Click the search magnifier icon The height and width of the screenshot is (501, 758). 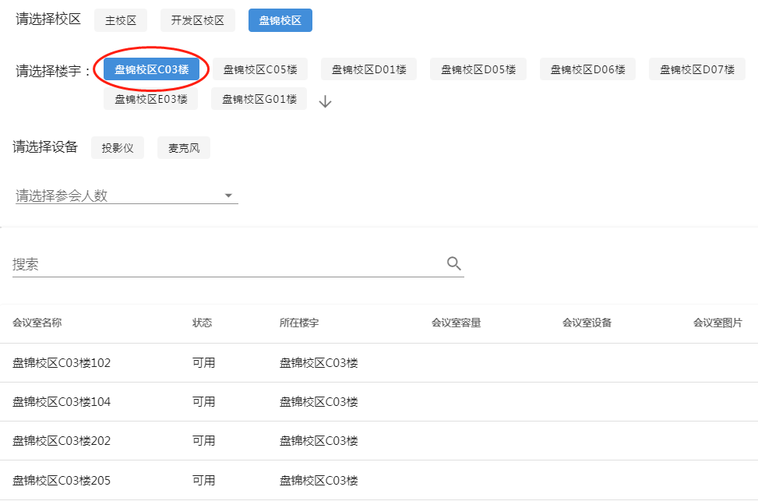454,263
